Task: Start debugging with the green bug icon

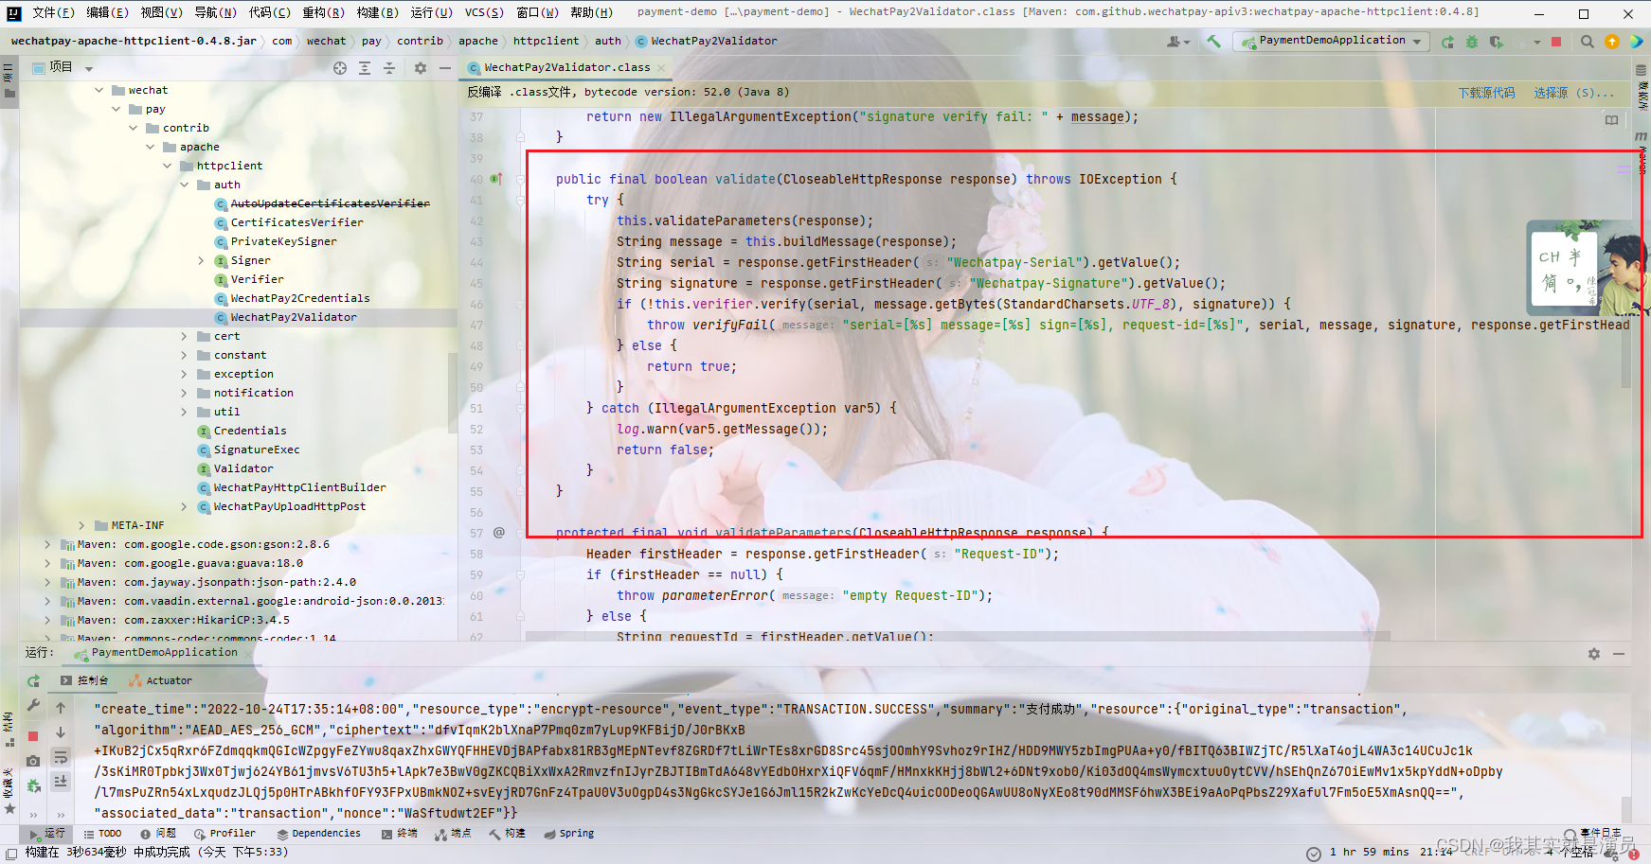Action: tap(1472, 42)
